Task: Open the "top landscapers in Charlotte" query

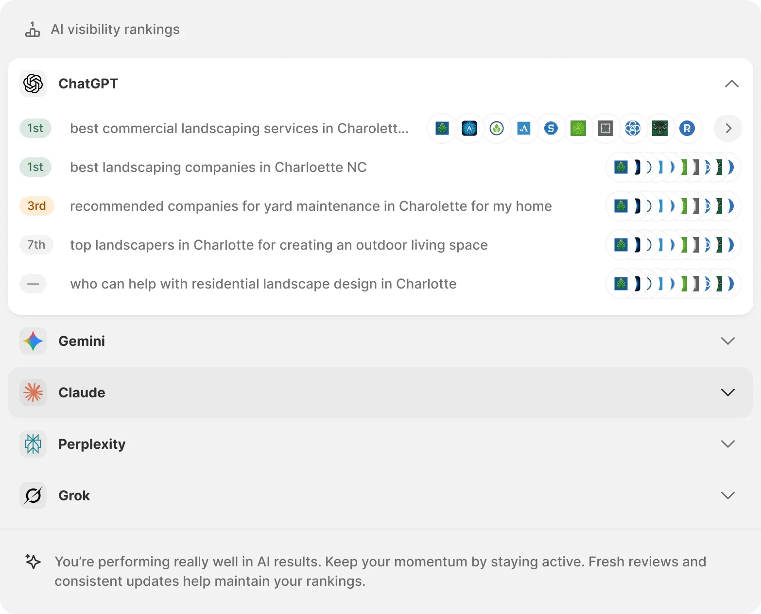Action: pyautogui.click(x=278, y=245)
